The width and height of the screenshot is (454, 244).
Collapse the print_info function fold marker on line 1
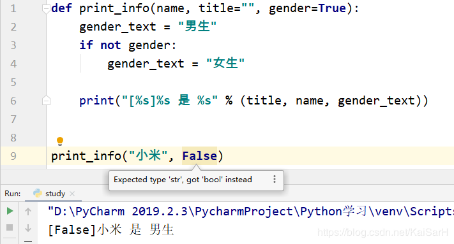click(46, 9)
